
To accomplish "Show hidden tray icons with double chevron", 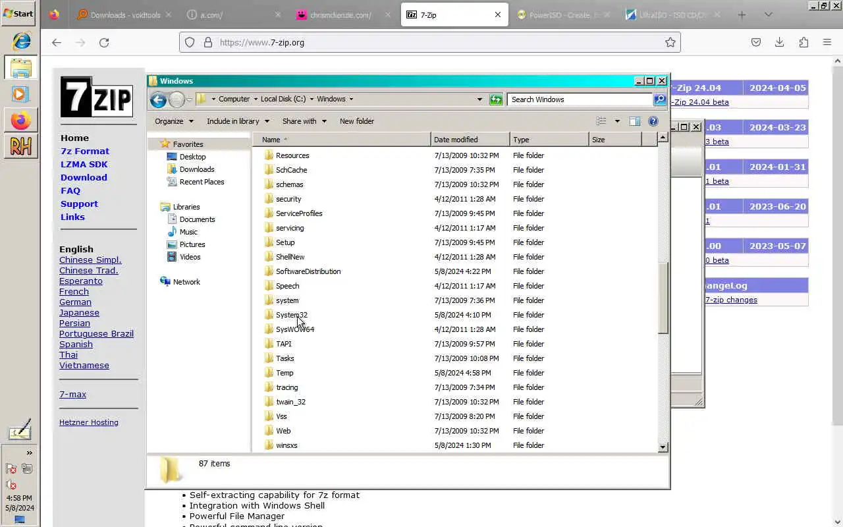I will pyautogui.click(x=29, y=453).
